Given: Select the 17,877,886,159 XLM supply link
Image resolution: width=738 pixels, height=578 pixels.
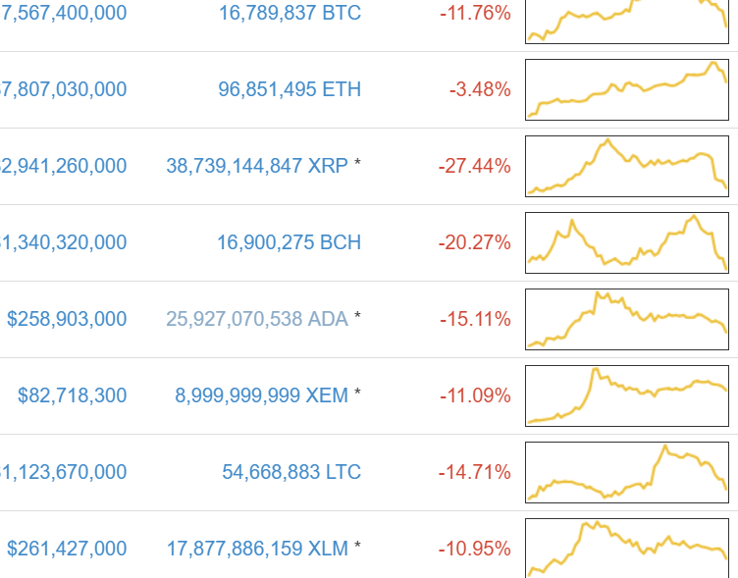Looking at the screenshot, I should click(x=257, y=549).
